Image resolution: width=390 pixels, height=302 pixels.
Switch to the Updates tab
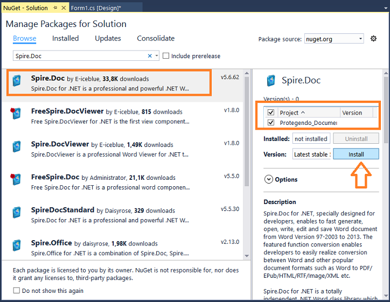(108, 38)
